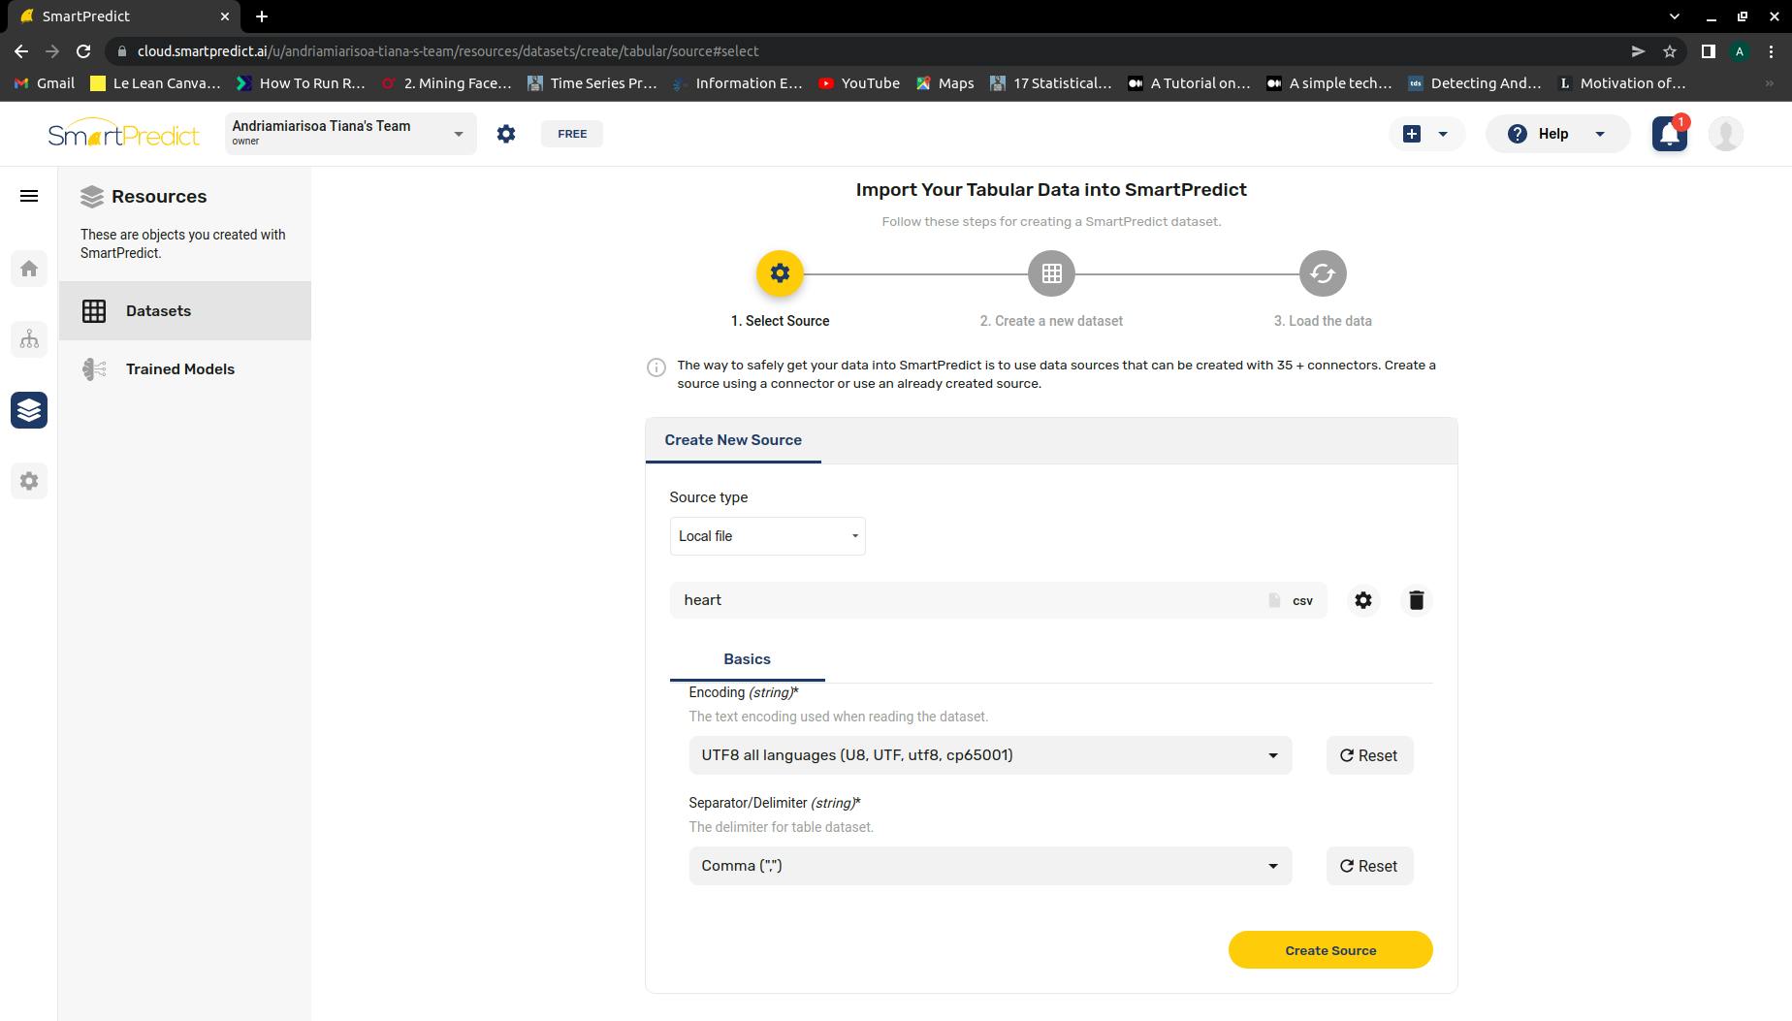Select the Basics tab
The width and height of the screenshot is (1792, 1021).
(747, 659)
